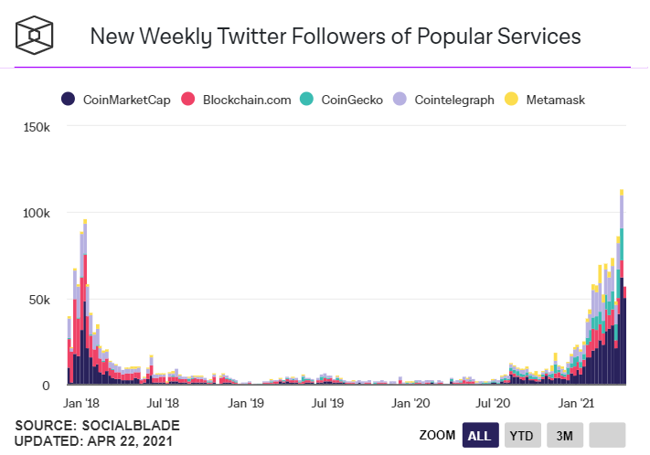
Task: Select the ALL zoom range button
Action: 481,435
